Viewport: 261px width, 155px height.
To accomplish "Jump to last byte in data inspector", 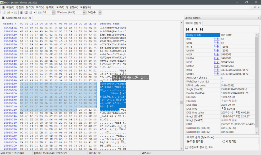I will coord(201,29).
